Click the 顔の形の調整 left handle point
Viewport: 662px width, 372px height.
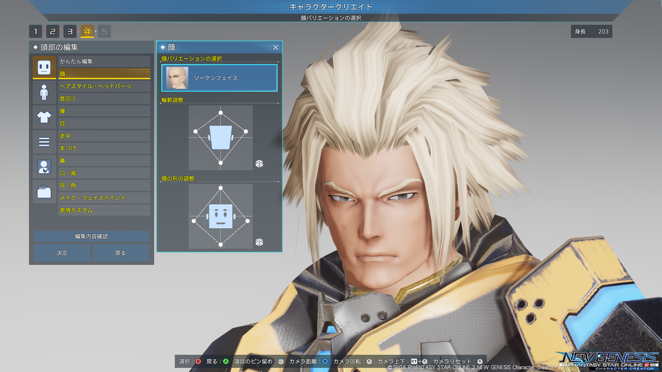pyautogui.click(x=194, y=221)
